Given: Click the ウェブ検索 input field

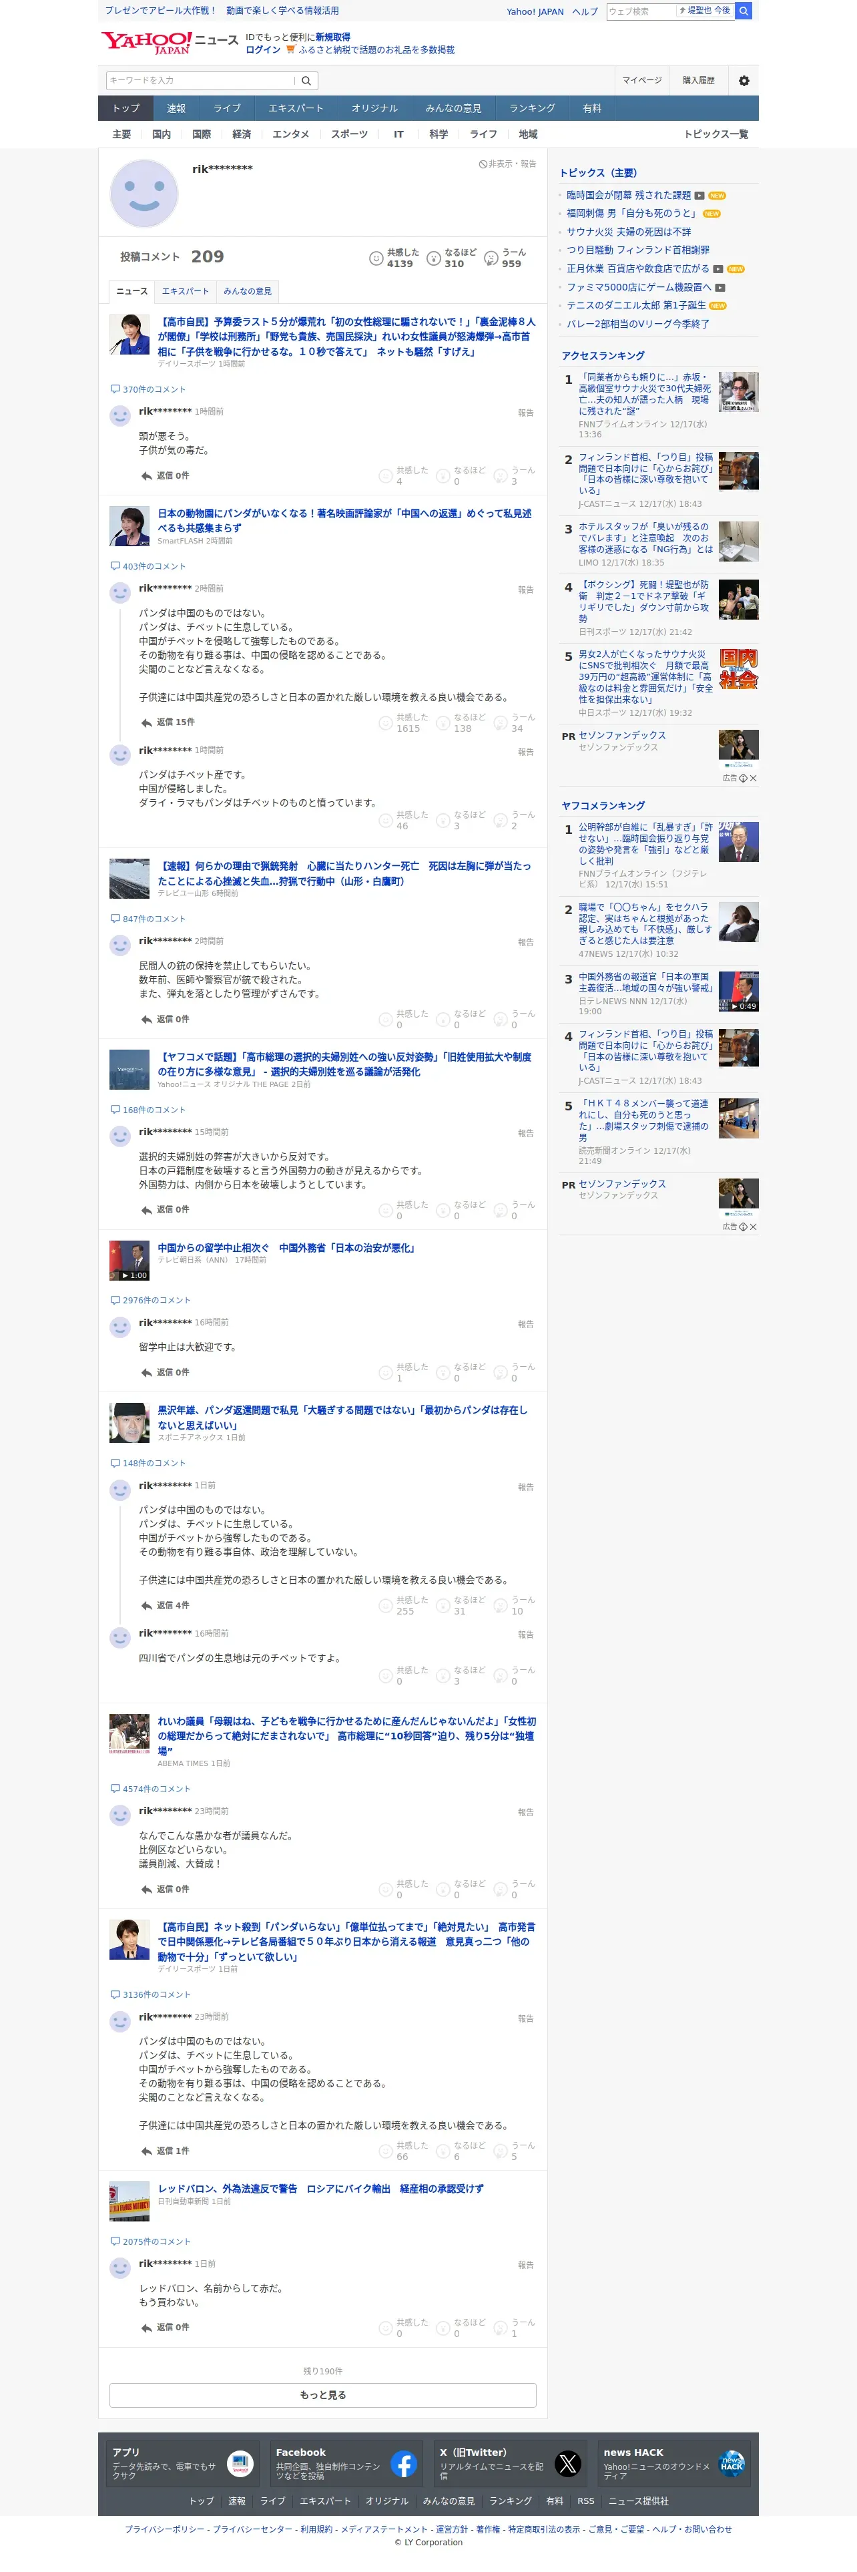Looking at the screenshot, I should pos(641,11).
